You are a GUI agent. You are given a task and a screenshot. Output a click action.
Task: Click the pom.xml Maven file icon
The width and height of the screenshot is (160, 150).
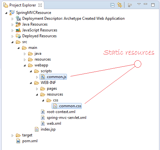[x=18, y=141]
